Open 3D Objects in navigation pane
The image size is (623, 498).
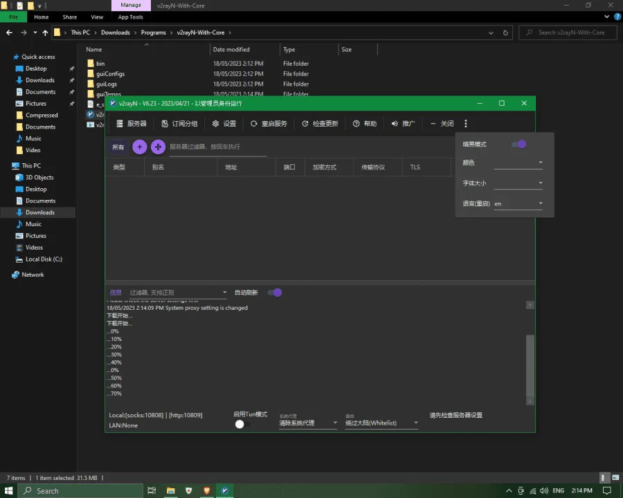39,178
